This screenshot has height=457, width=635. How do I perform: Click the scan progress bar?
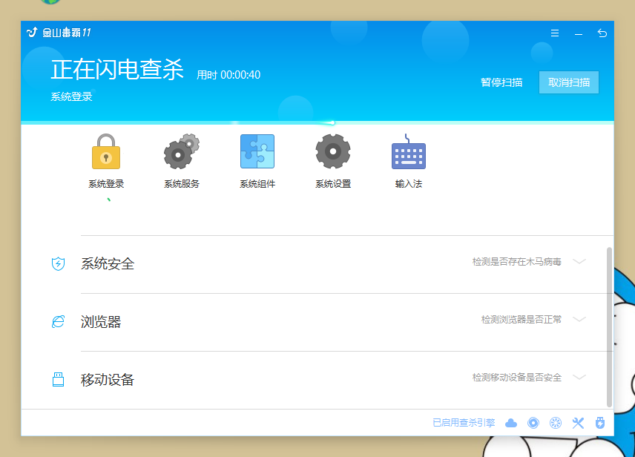pyautogui.click(x=317, y=122)
